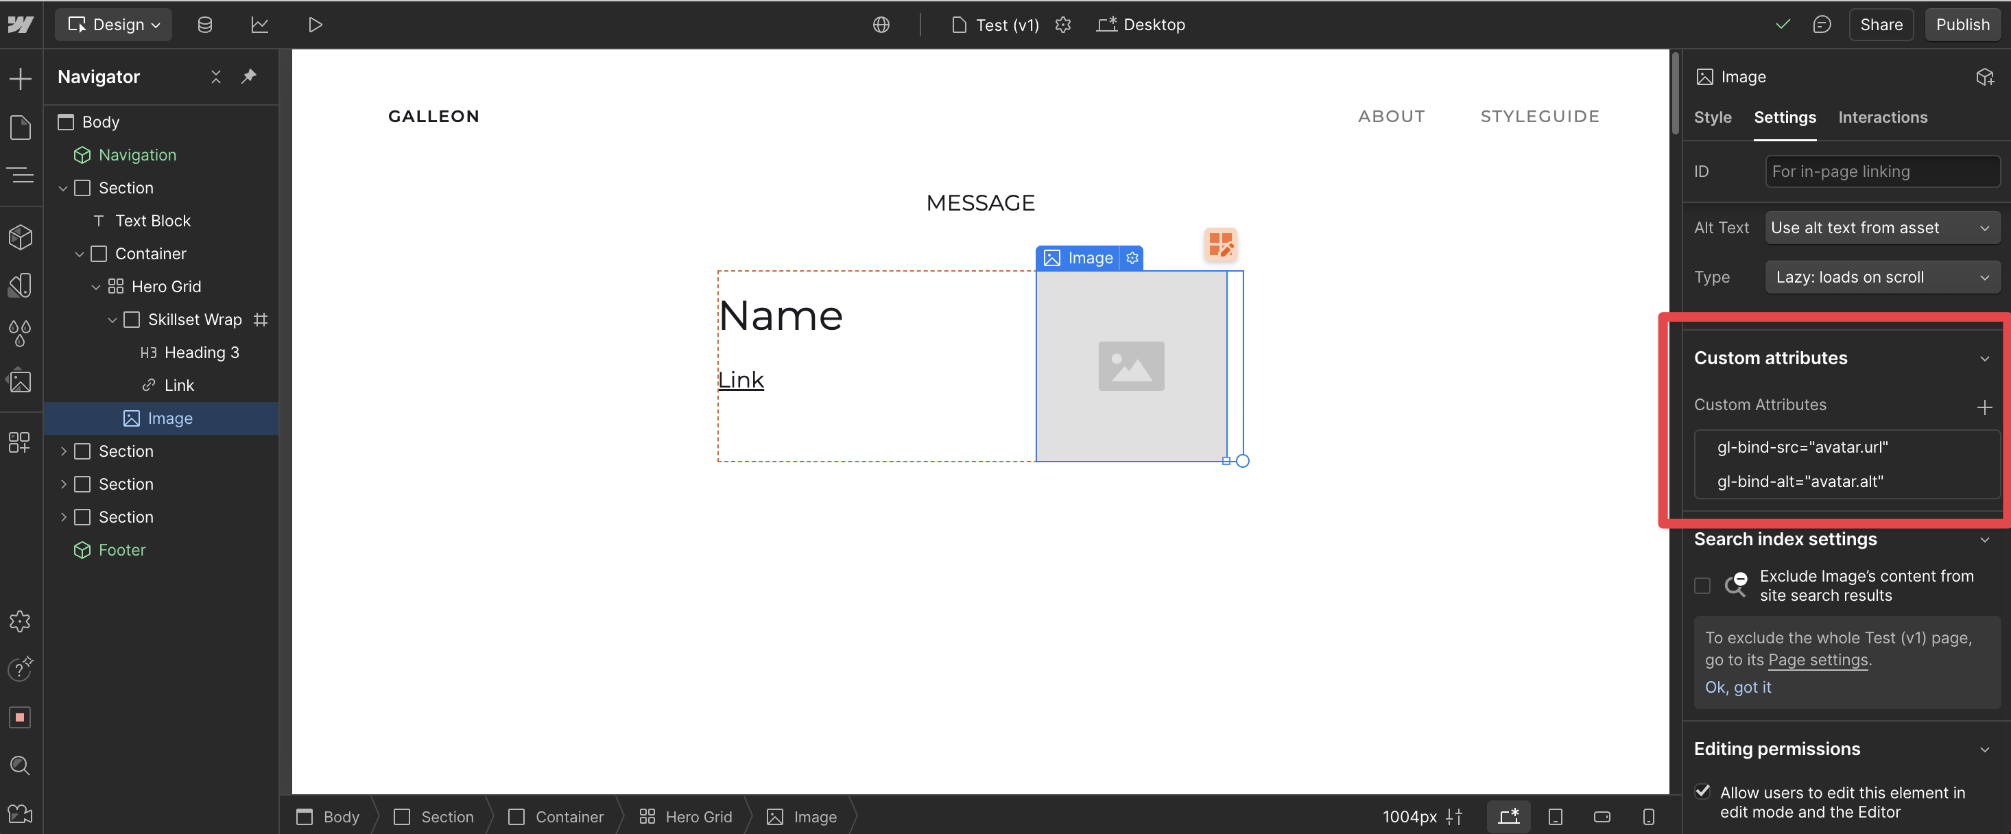Pin the Navigator panel
Viewport: 2011px width, 834px height.
tap(249, 77)
